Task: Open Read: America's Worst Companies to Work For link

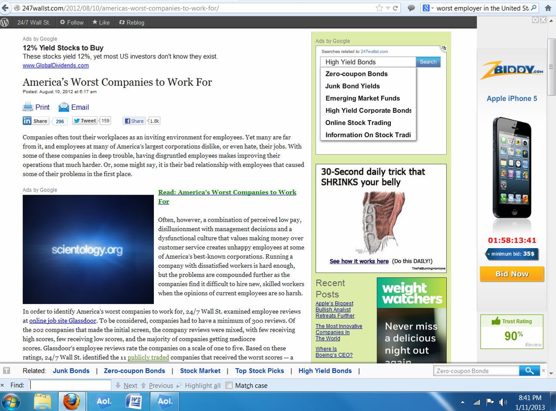Action: point(227,197)
